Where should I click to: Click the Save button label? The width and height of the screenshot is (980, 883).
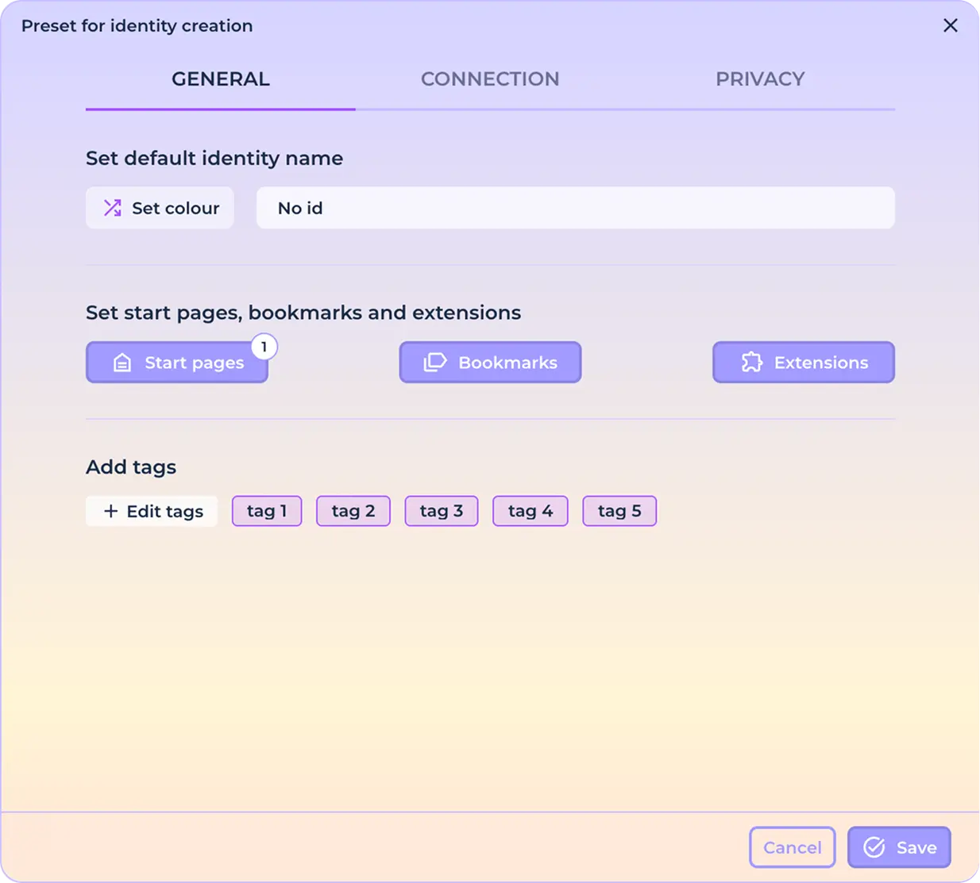(916, 847)
